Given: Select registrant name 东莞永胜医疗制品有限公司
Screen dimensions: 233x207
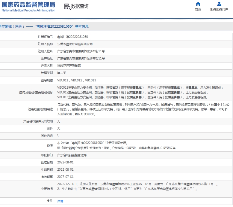Looking at the screenshot, I should (75, 44).
